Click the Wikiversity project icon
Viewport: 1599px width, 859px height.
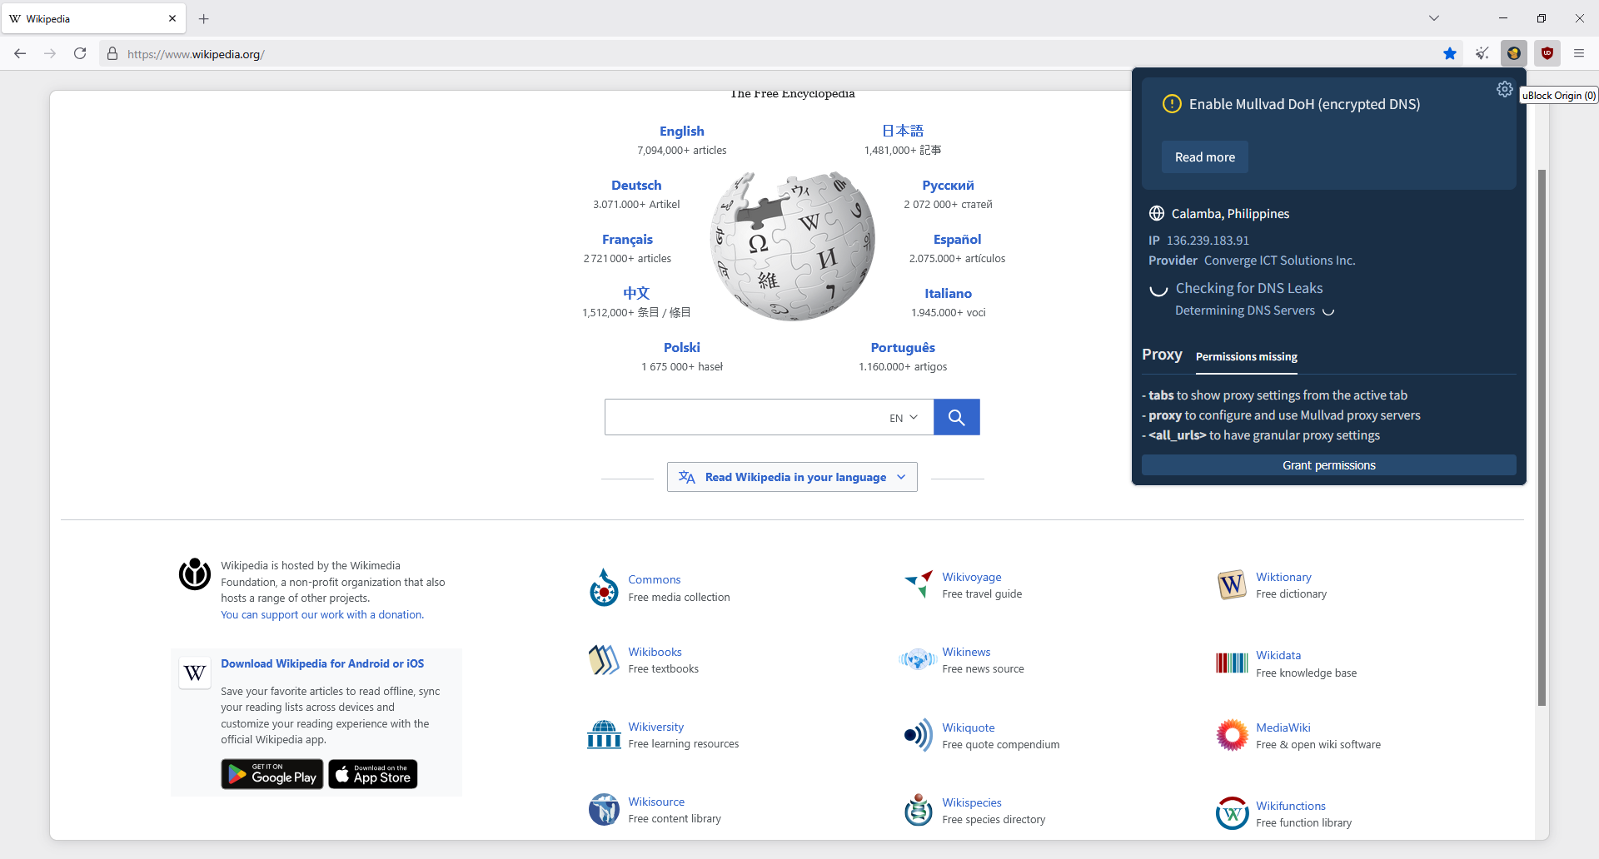click(604, 735)
